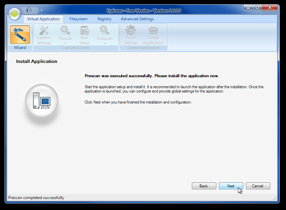Image resolution: width=286 pixels, height=210 pixels.
Task: Click the Wizard wand icon
Action: pyautogui.click(x=20, y=35)
